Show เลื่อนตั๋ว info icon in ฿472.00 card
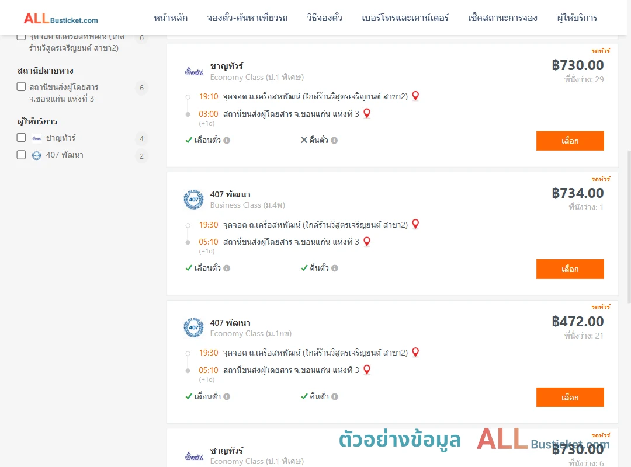Viewport: 631px width, 467px height. tap(227, 396)
